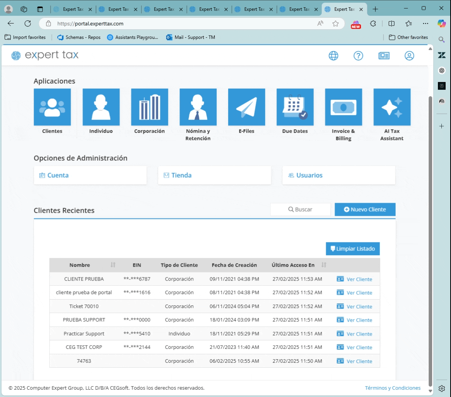451x397 pixels.
Task: Open the Corporación application tile
Action: pyautogui.click(x=150, y=107)
